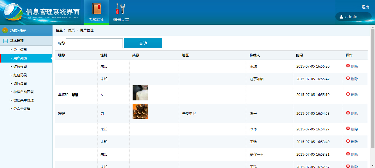
Task: Focus the 昵称 search input field
Action: click(x=94, y=43)
